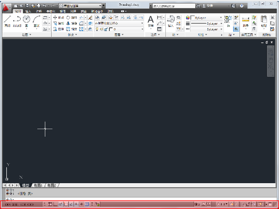Click the Save icon in quick access toolbar
The height and width of the screenshot is (209, 279).
coord(27,6)
